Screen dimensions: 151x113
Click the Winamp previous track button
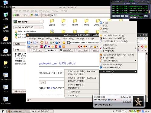coord(130,17)
